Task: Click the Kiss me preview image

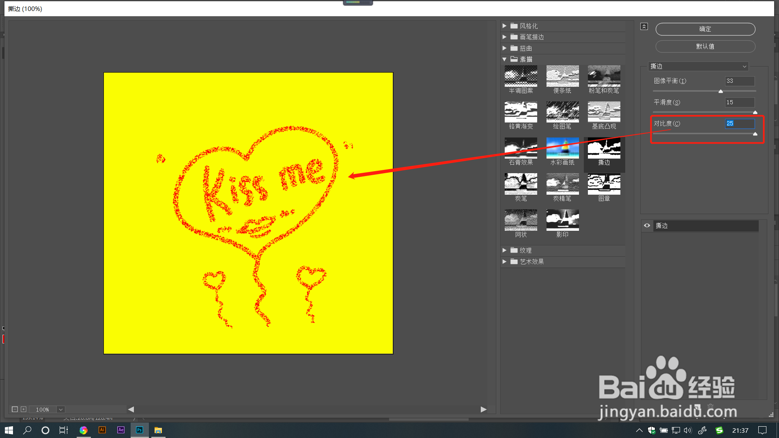Action: click(248, 213)
